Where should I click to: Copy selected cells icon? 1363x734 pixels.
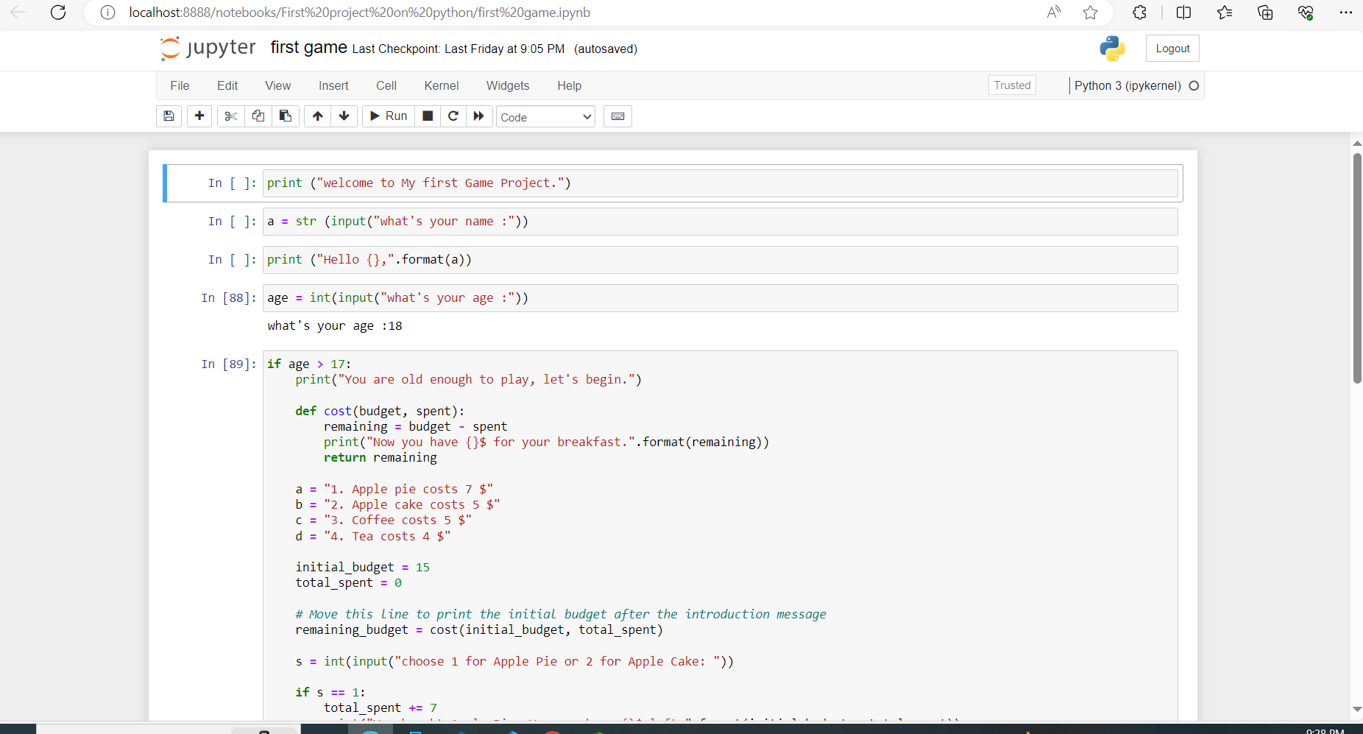coord(258,116)
